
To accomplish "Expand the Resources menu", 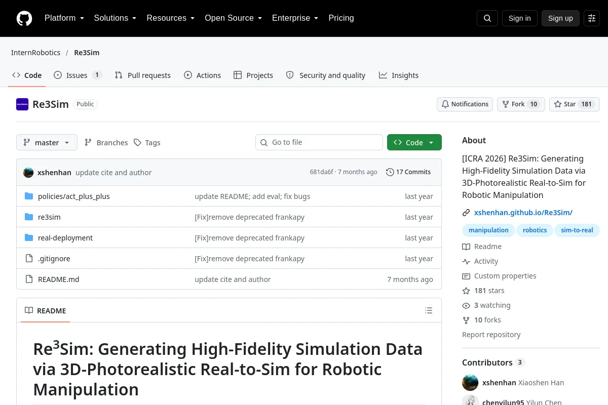I will (171, 18).
